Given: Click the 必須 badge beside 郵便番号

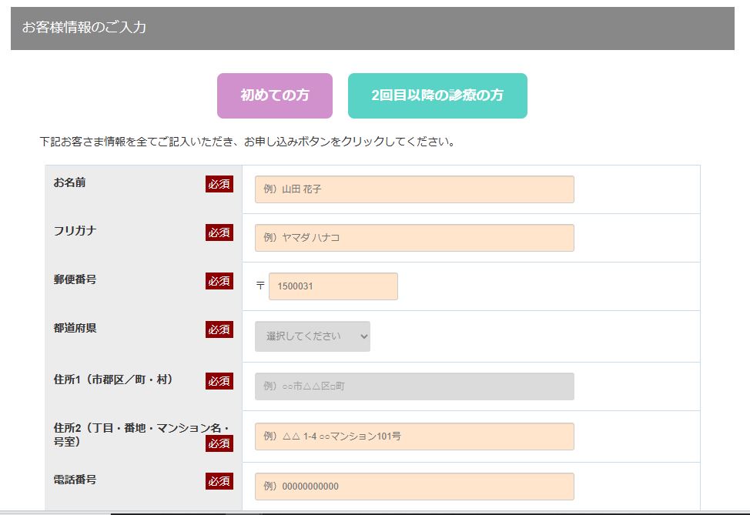Looking at the screenshot, I should point(219,281).
